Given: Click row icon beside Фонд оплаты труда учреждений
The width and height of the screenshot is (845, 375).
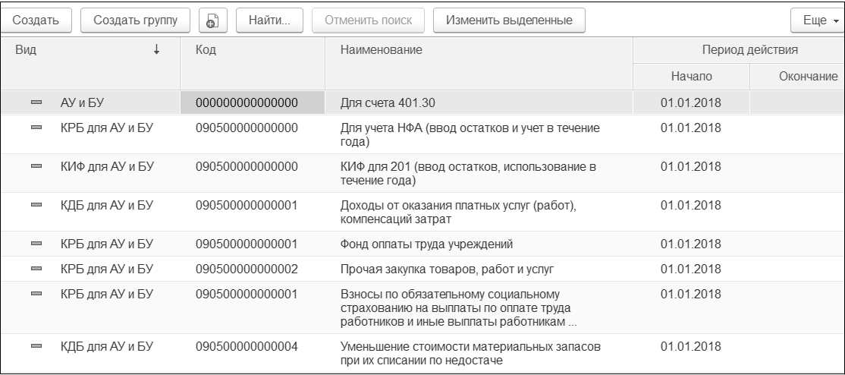Looking at the screenshot, I should click(x=36, y=244).
